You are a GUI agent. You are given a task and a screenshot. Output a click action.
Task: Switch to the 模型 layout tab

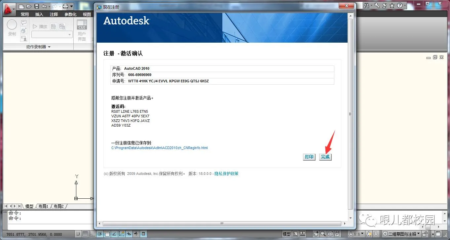[29, 206]
